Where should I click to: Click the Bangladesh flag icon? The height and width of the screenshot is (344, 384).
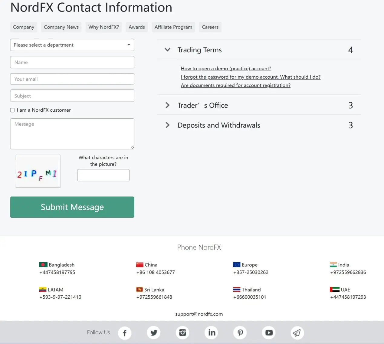point(43,265)
